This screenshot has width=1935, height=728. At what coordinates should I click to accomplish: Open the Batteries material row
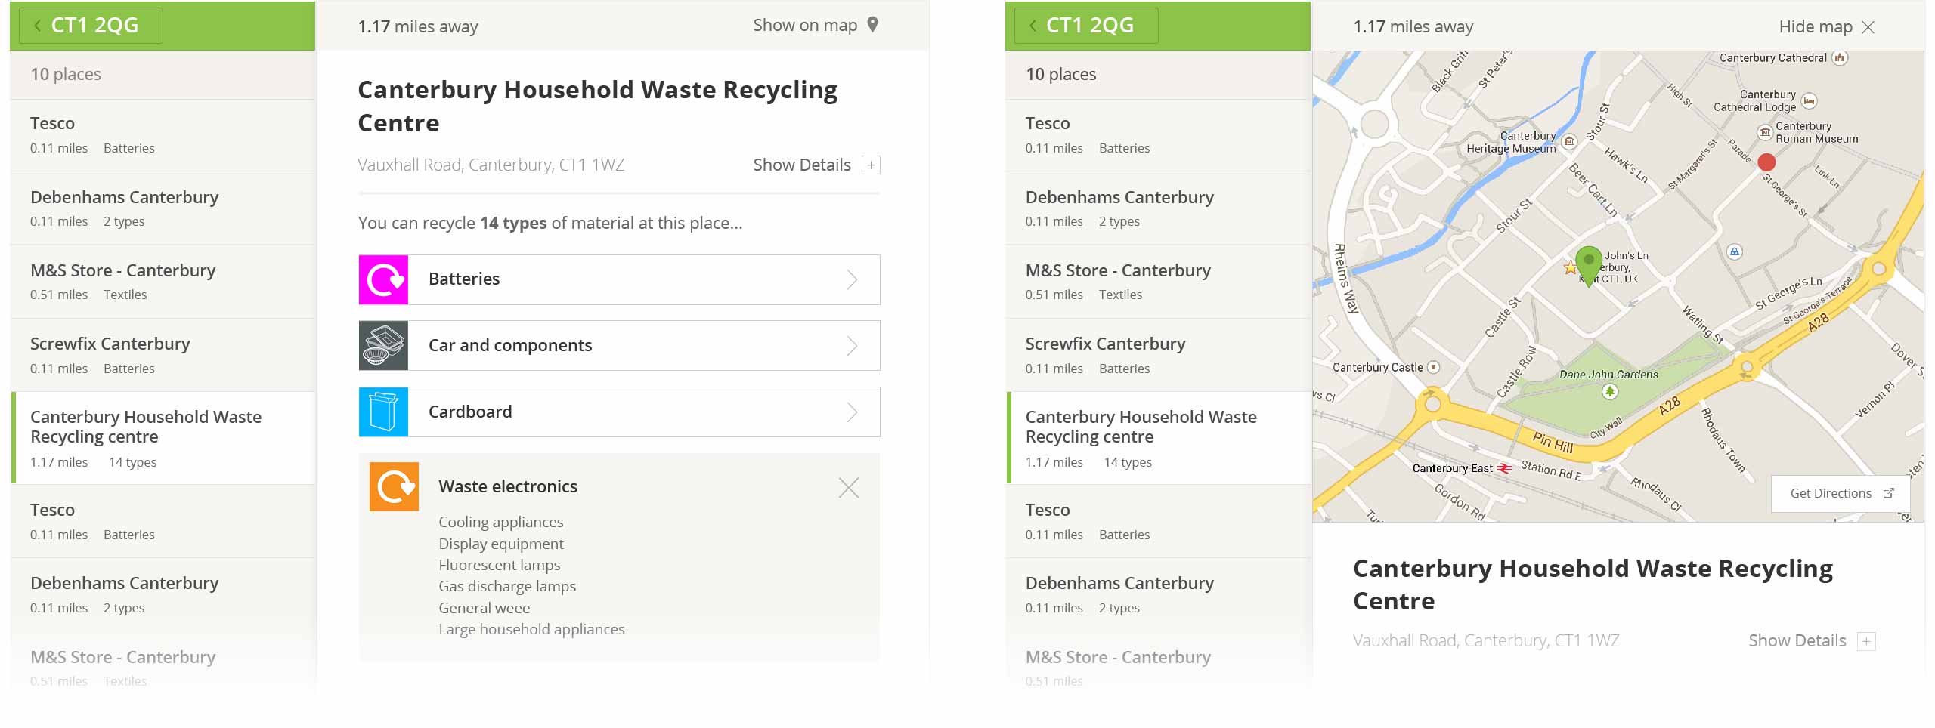(x=619, y=280)
